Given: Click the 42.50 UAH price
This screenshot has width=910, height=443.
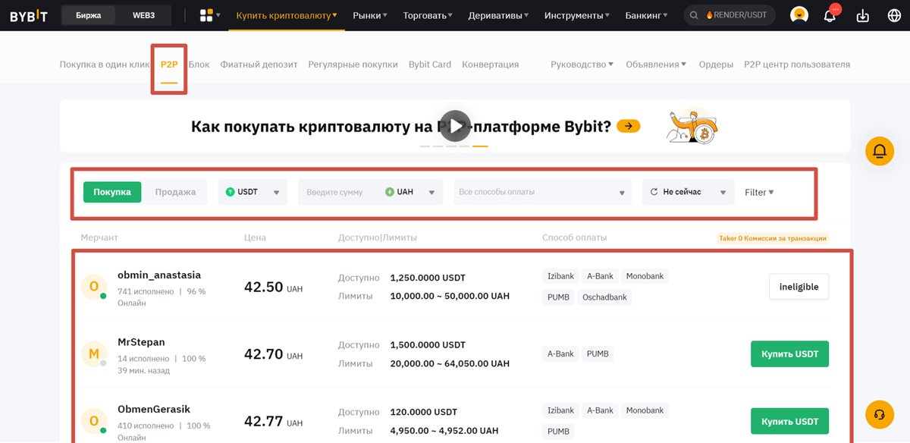Looking at the screenshot, I should 273,287.
